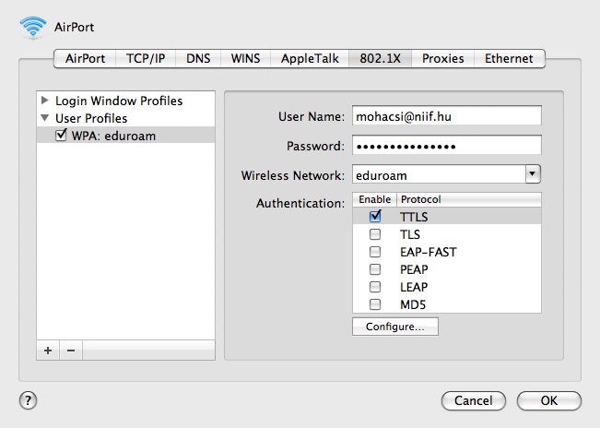Switch to the TCP/IP tab

(147, 58)
